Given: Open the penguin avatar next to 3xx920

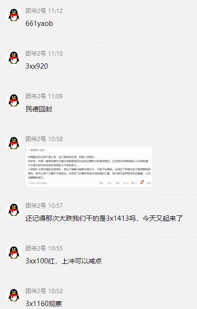Looking at the screenshot, I should click(x=14, y=58).
